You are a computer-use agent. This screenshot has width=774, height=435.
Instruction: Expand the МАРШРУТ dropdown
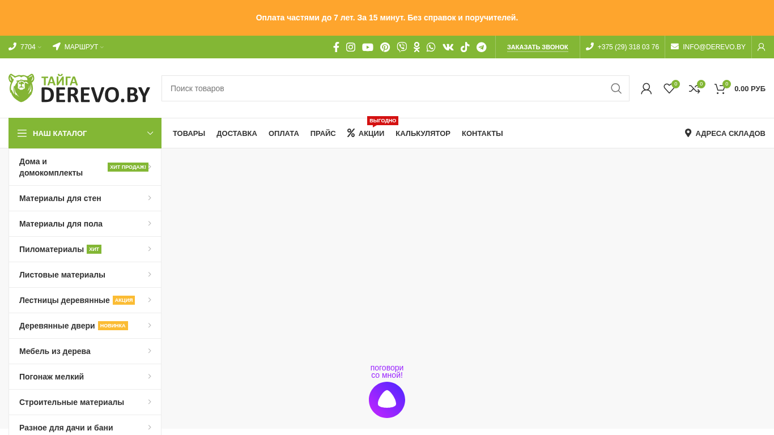click(x=78, y=47)
